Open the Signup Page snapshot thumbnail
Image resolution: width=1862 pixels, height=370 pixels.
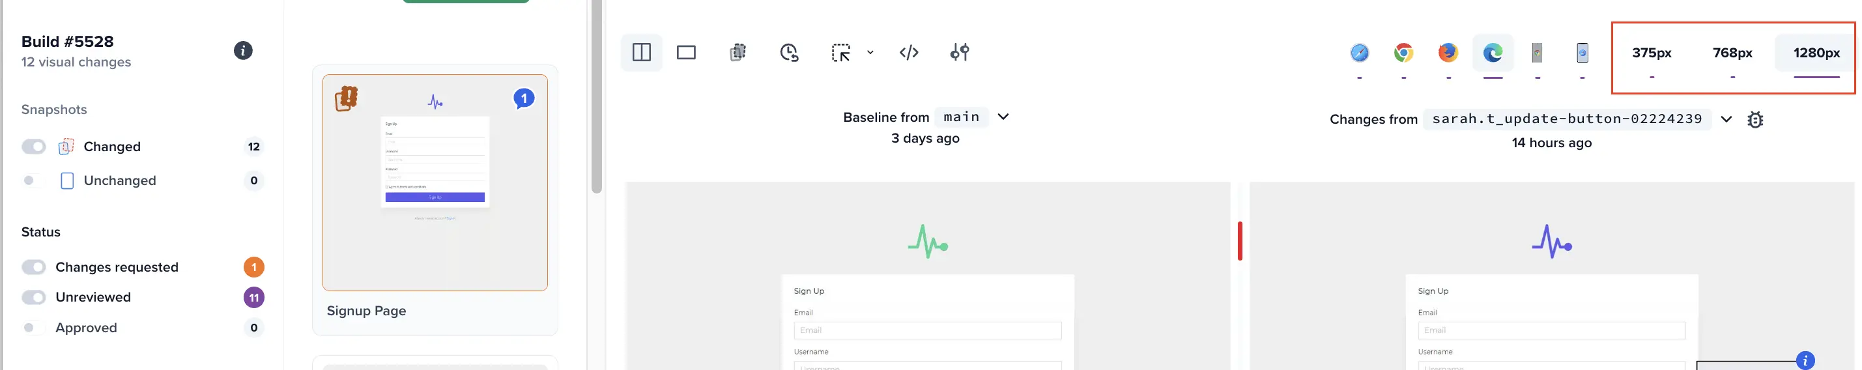click(435, 183)
